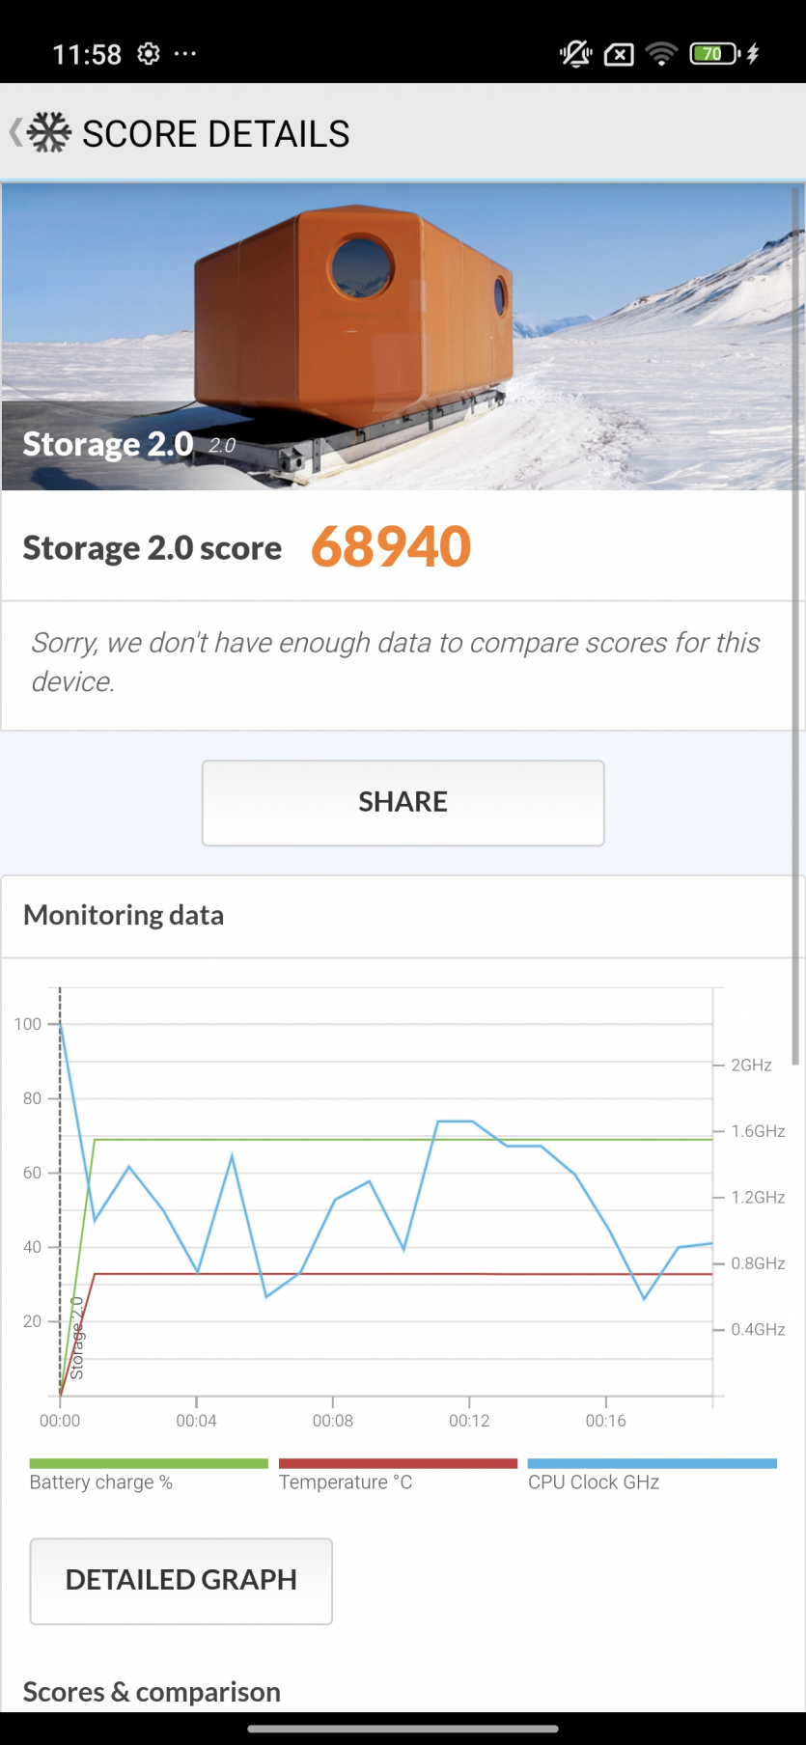Tap the Monitoring data section header
This screenshot has height=1745, width=806.
[124, 915]
